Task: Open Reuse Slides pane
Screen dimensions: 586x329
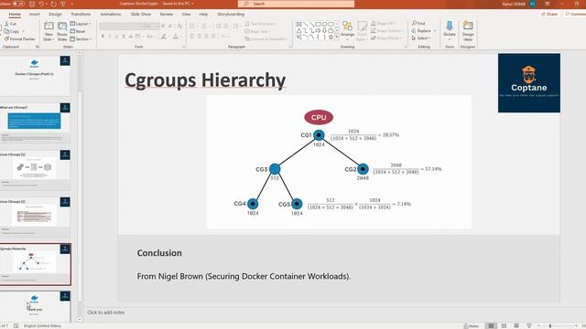Action: click(x=62, y=31)
